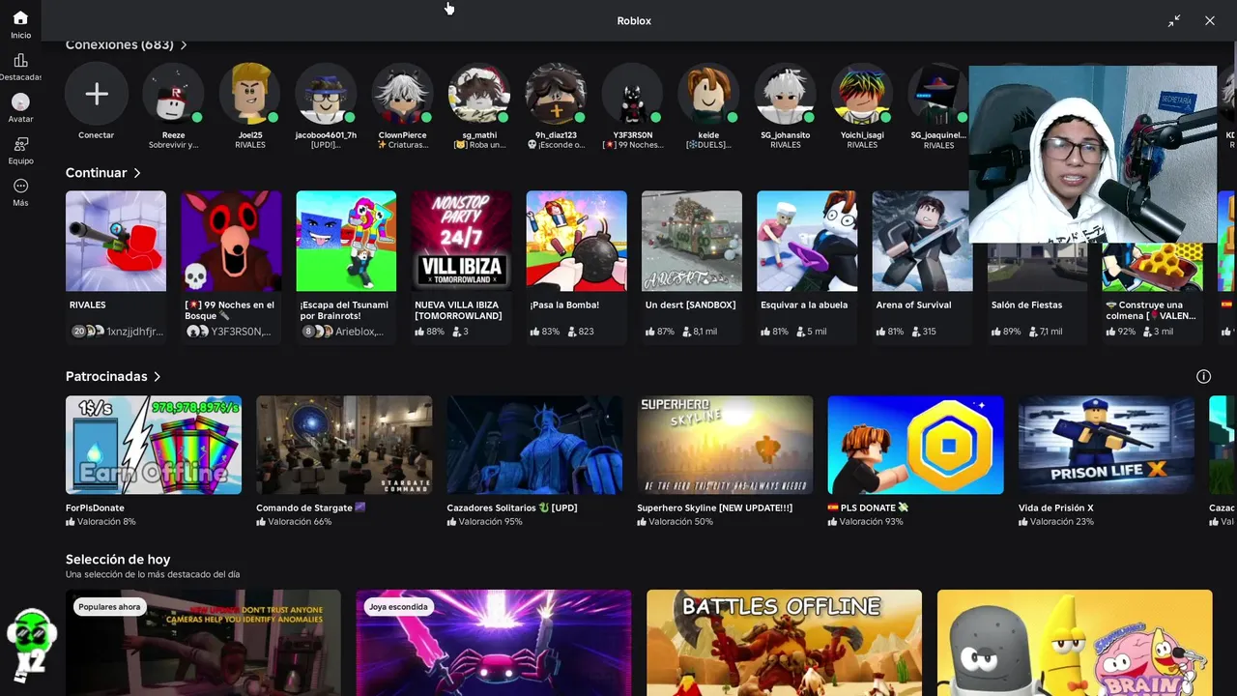Open ClownPierce's avatar
The height and width of the screenshot is (696, 1237).
click(x=402, y=94)
